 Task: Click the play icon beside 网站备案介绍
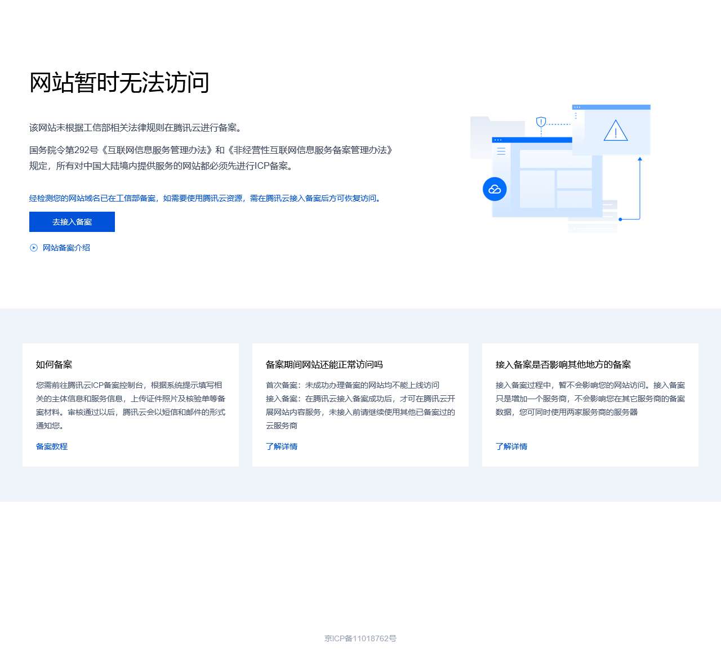click(x=34, y=248)
